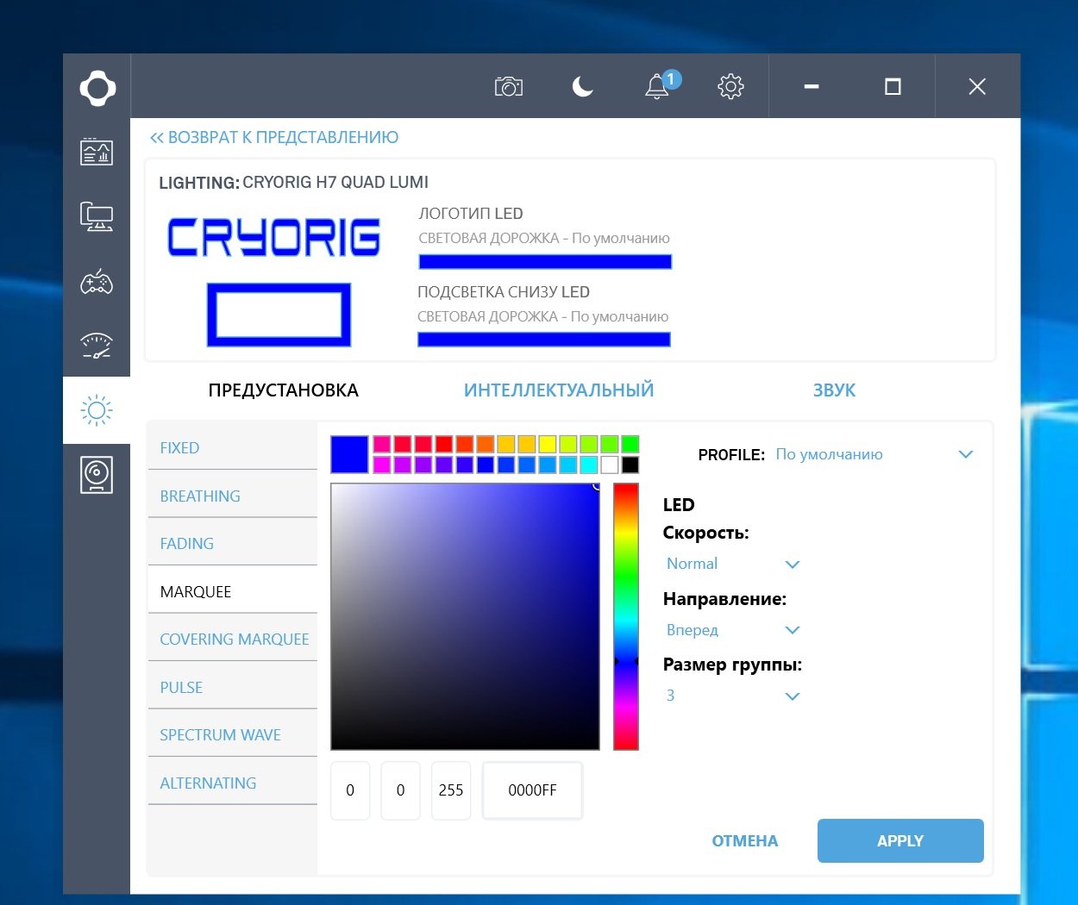Click the hex color field 0000FF
1078x905 pixels.
click(532, 790)
